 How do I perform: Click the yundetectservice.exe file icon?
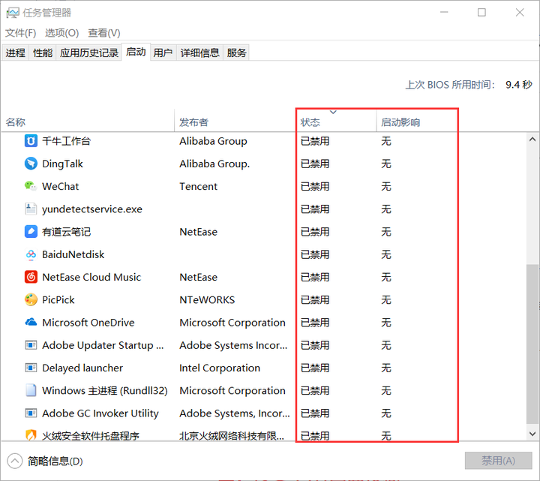(x=31, y=209)
